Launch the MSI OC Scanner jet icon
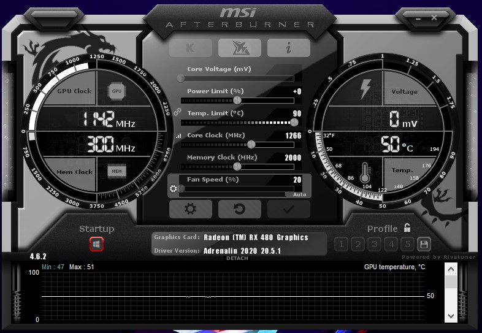This screenshot has width=482, height=333. coord(239,48)
